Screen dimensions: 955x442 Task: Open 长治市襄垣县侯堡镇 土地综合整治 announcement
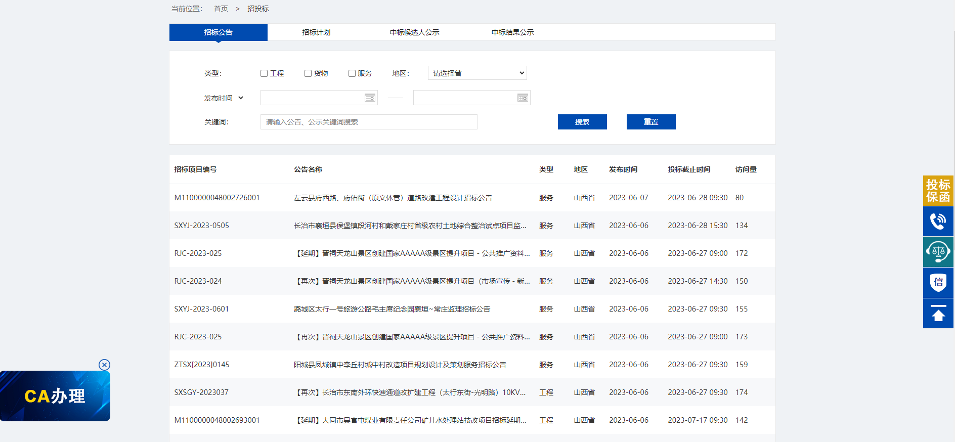(x=410, y=226)
